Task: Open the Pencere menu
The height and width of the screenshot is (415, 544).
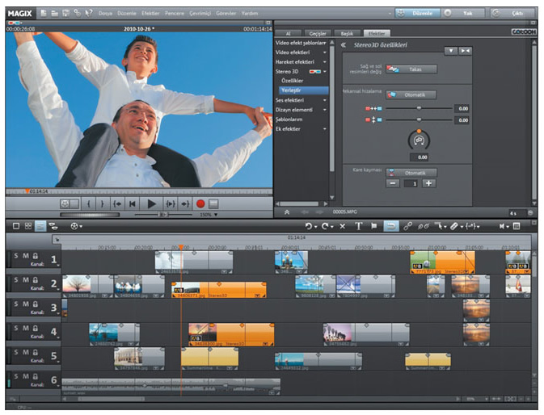Action: click(x=175, y=14)
